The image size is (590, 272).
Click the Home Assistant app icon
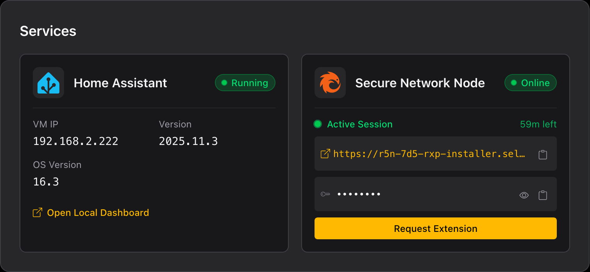(48, 83)
